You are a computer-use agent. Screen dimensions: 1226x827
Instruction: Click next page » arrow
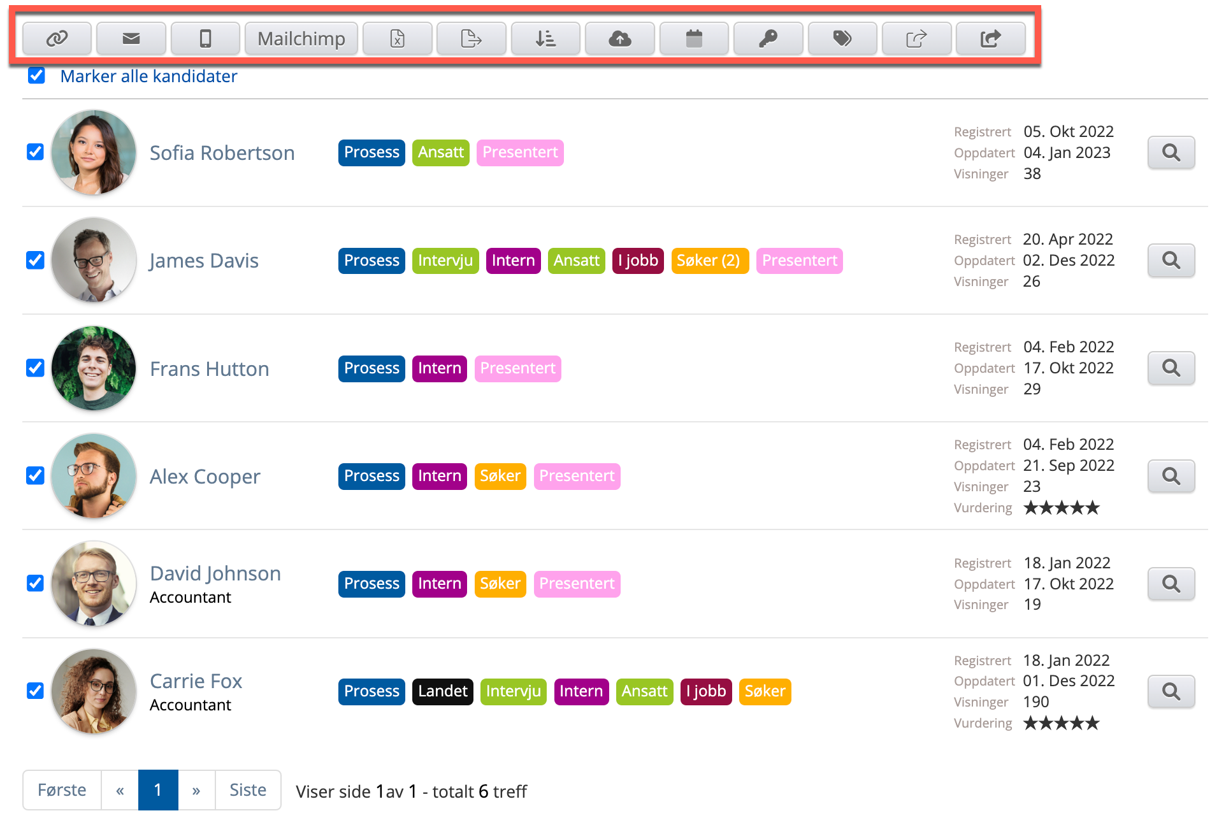pyautogui.click(x=196, y=790)
